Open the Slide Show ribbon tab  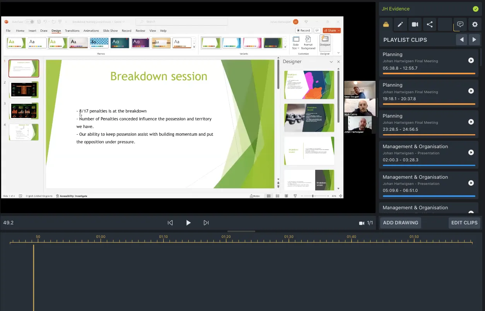[110, 31]
